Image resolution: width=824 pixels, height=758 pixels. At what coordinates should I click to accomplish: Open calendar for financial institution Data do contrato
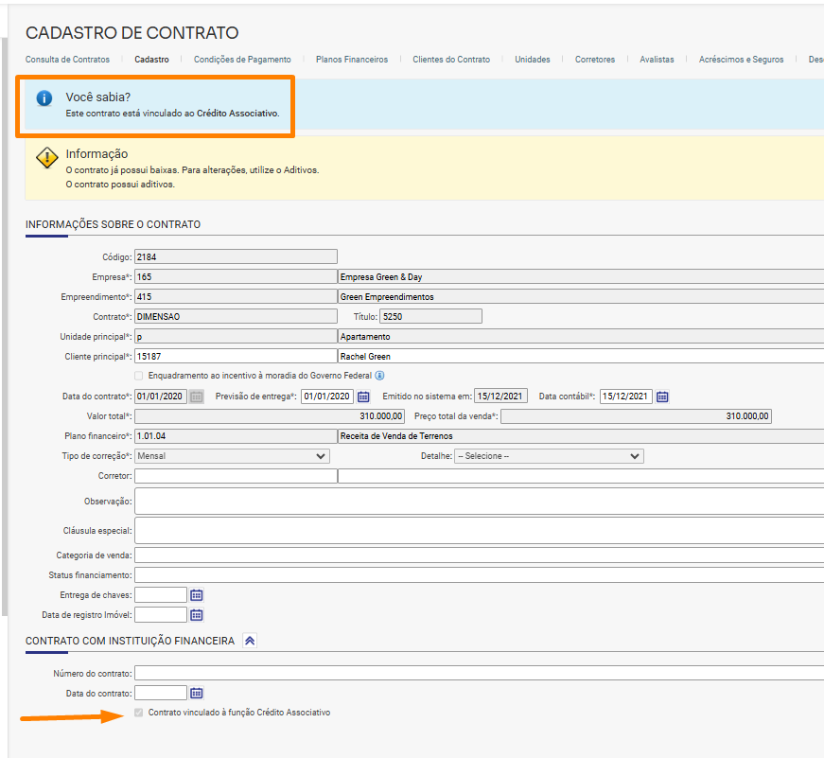click(197, 693)
